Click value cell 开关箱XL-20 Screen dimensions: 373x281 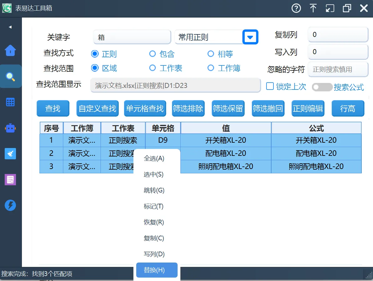(226, 140)
